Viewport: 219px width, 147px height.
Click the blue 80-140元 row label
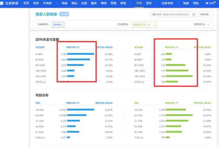40,65
